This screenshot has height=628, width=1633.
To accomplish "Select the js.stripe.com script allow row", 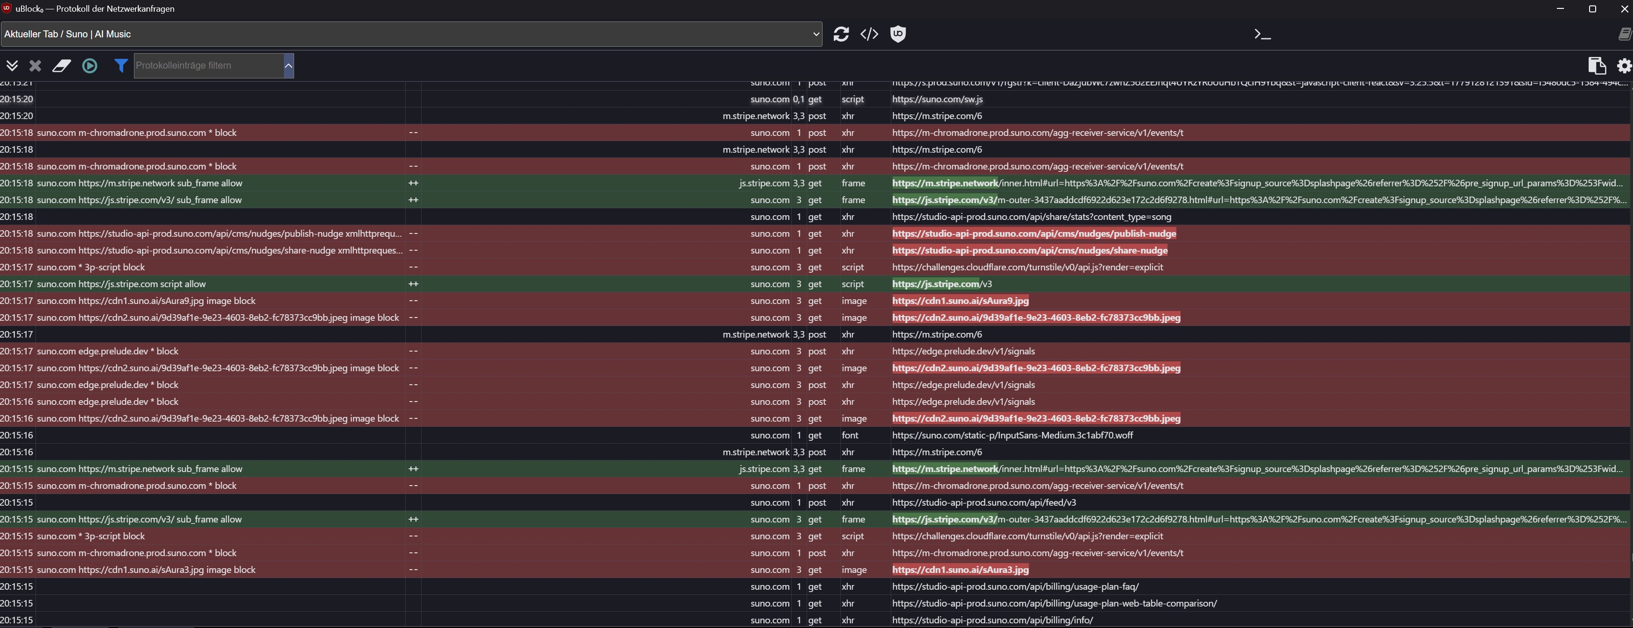I will (816, 284).
